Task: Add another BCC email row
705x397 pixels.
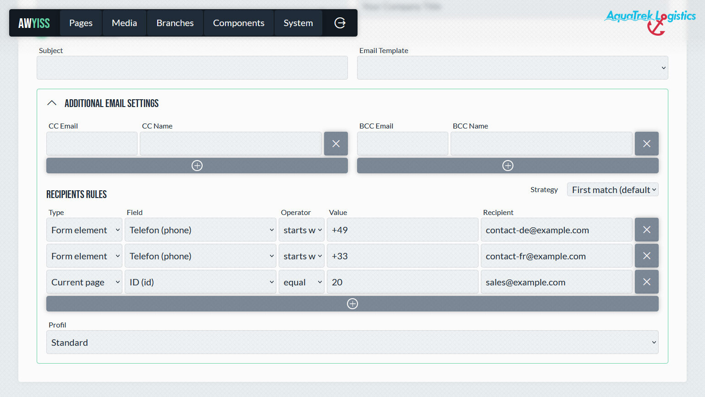Action: [507, 166]
